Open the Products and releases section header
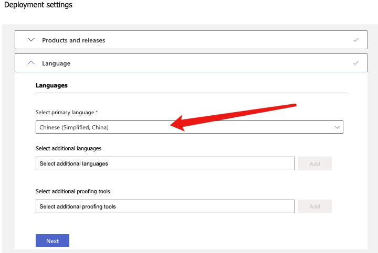 pos(191,40)
